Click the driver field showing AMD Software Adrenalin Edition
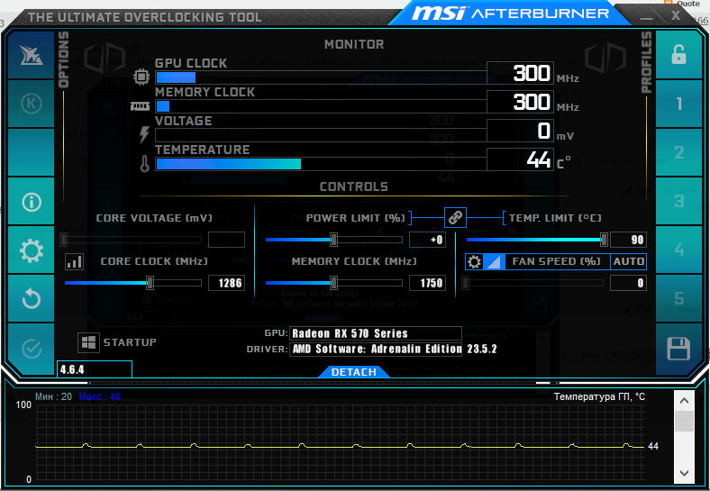 pyautogui.click(x=376, y=349)
